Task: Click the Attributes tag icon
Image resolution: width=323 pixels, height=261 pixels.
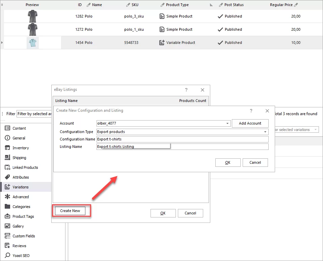Action: (x=7, y=177)
